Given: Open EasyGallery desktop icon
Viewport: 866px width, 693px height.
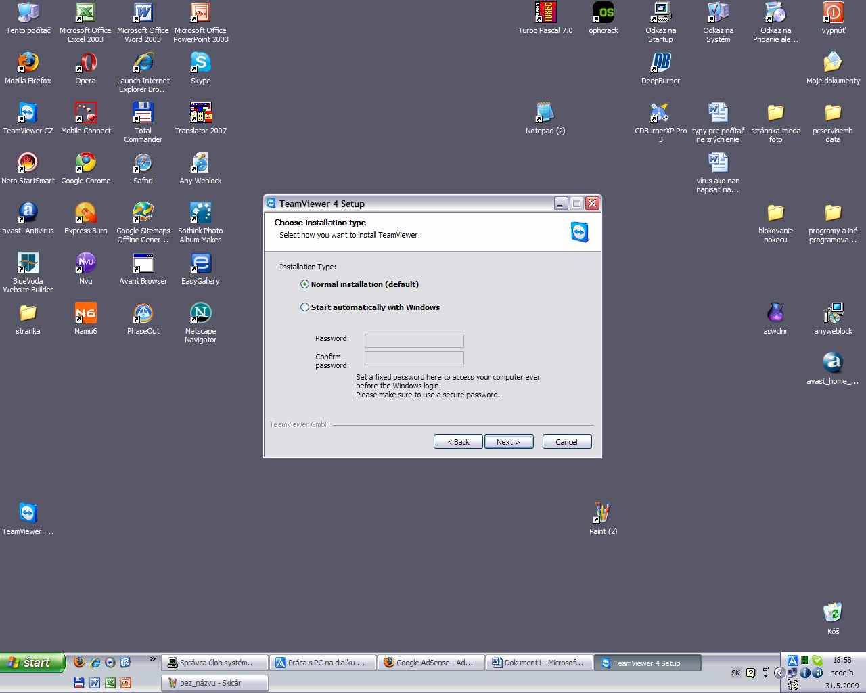Looking at the screenshot, I should click(201, 263).
